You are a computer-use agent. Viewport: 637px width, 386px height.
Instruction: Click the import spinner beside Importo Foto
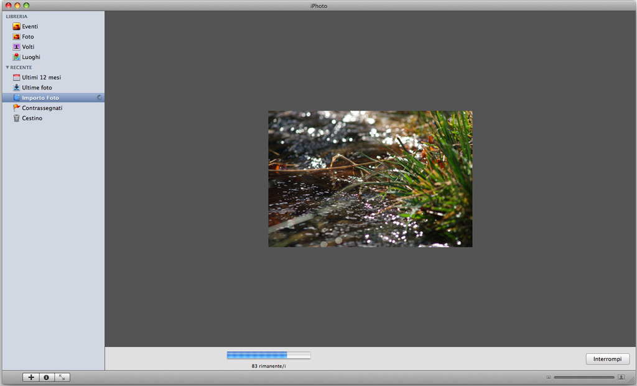[99, 98]
